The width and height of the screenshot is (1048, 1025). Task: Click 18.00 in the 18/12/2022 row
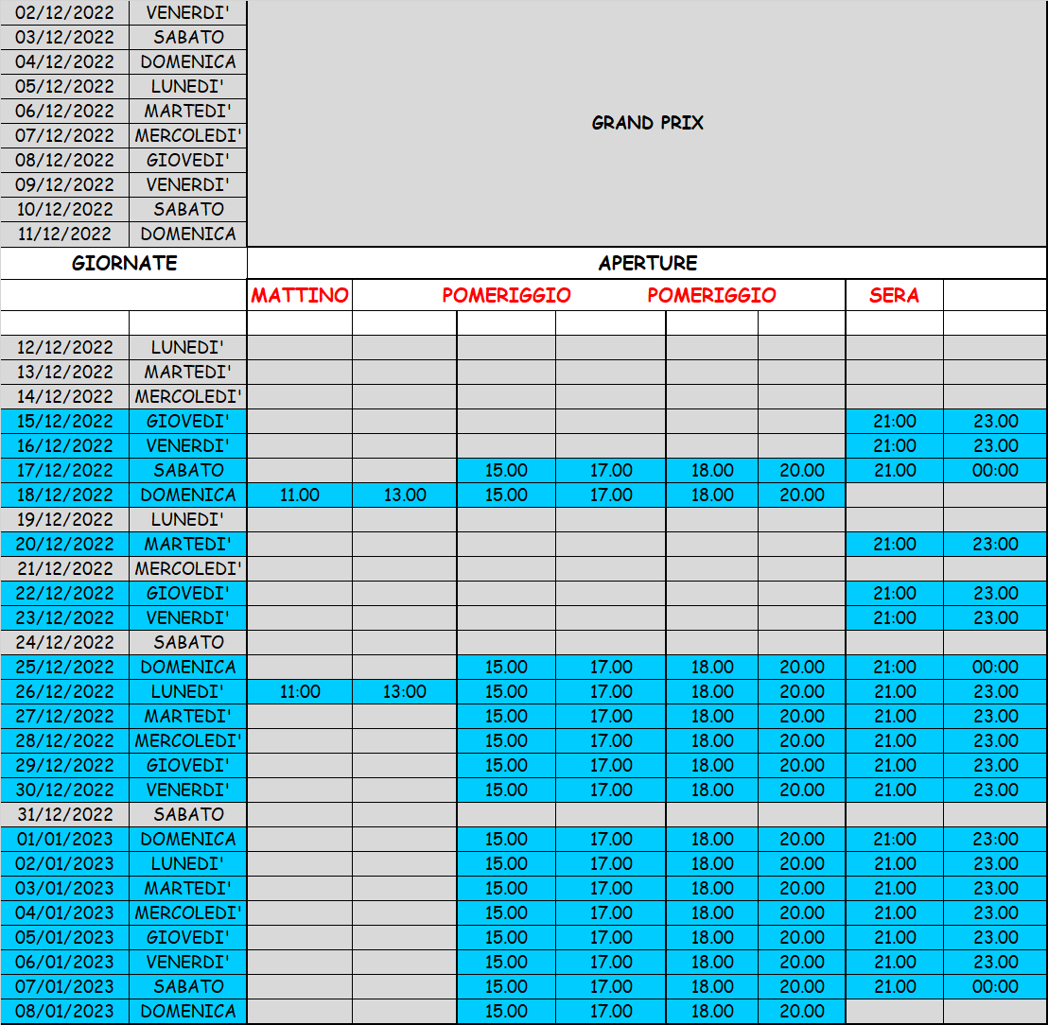click(712, 495)
